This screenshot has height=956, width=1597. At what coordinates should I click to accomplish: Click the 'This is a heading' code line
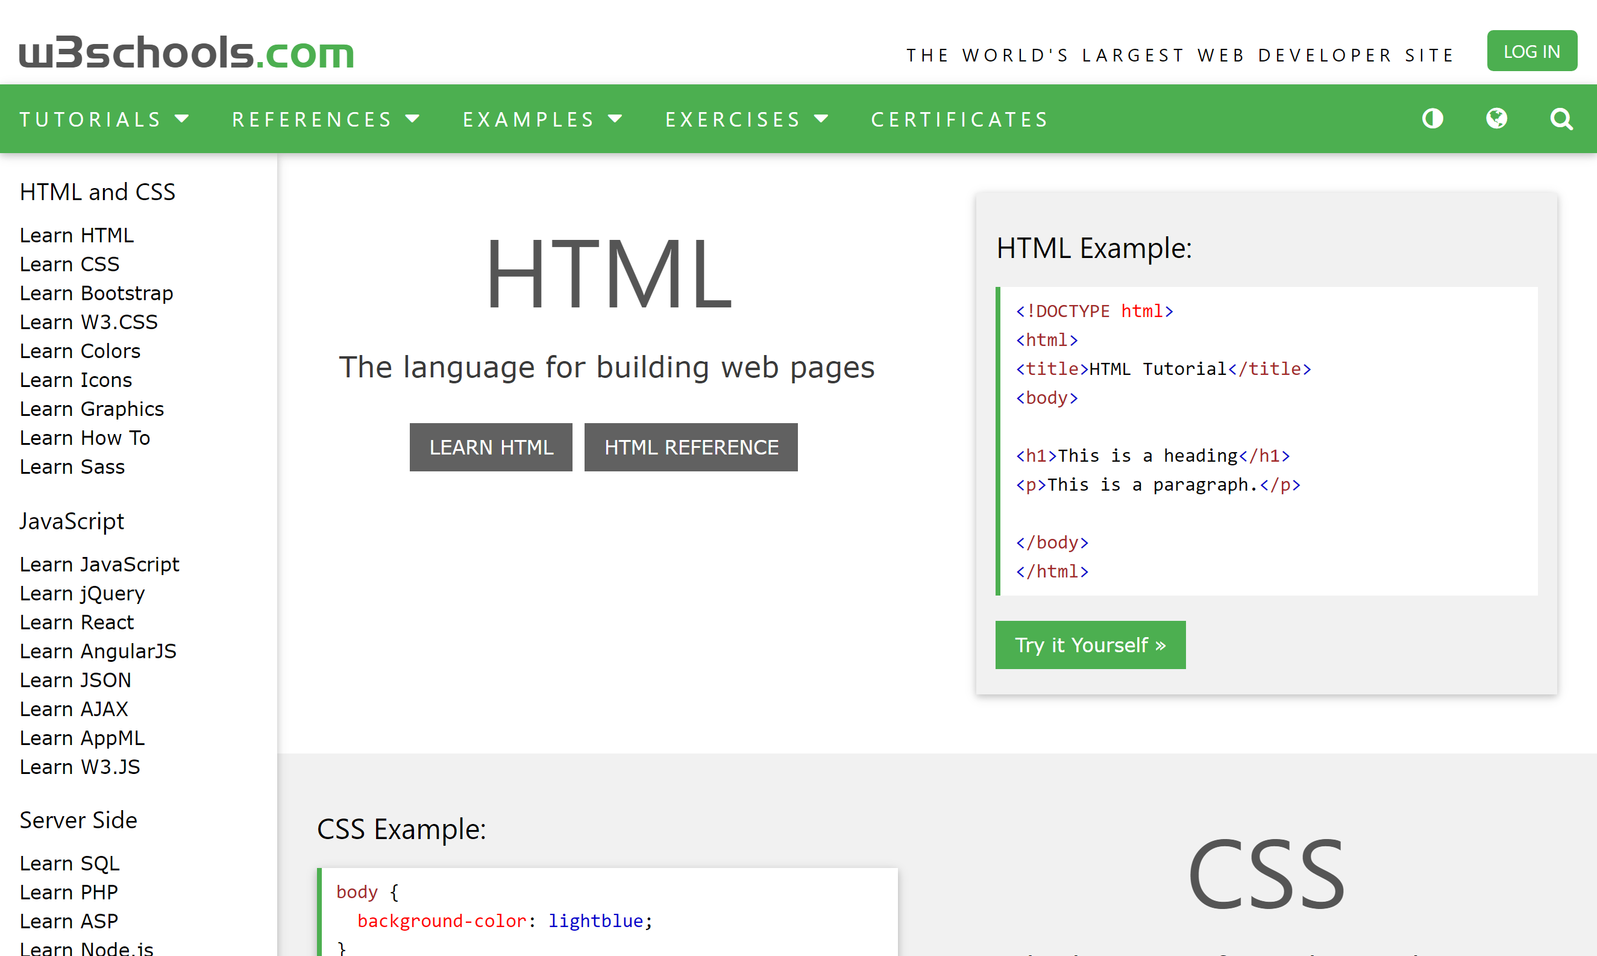point(1153,456)
